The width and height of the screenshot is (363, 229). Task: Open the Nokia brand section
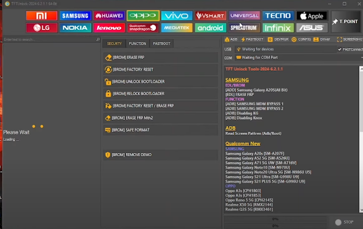click(x=75, y=28)
